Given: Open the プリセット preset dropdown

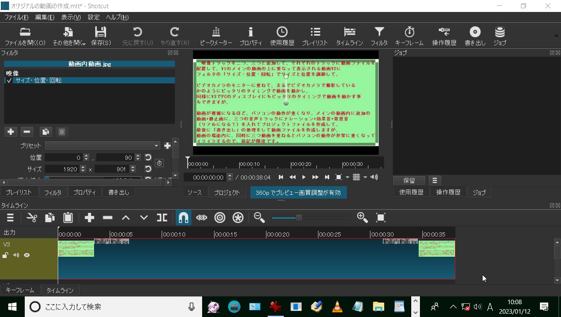Looking at the screenshot, I should 102,146.
